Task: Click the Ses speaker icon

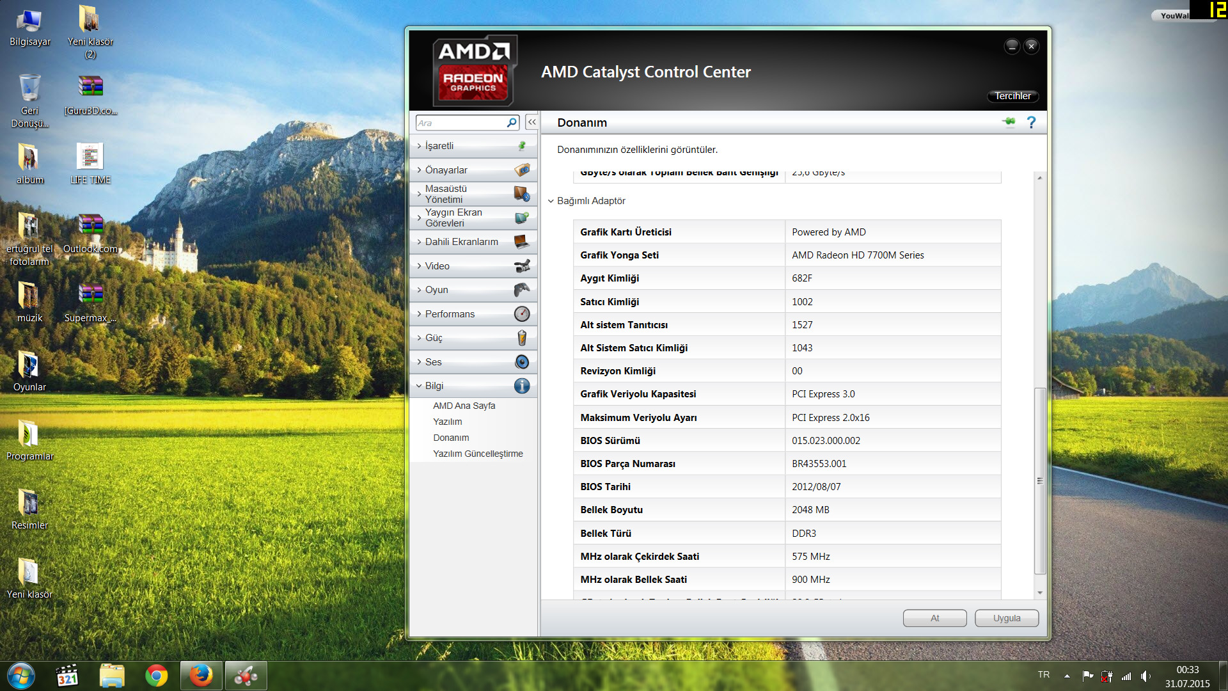Action: [522, 362]
